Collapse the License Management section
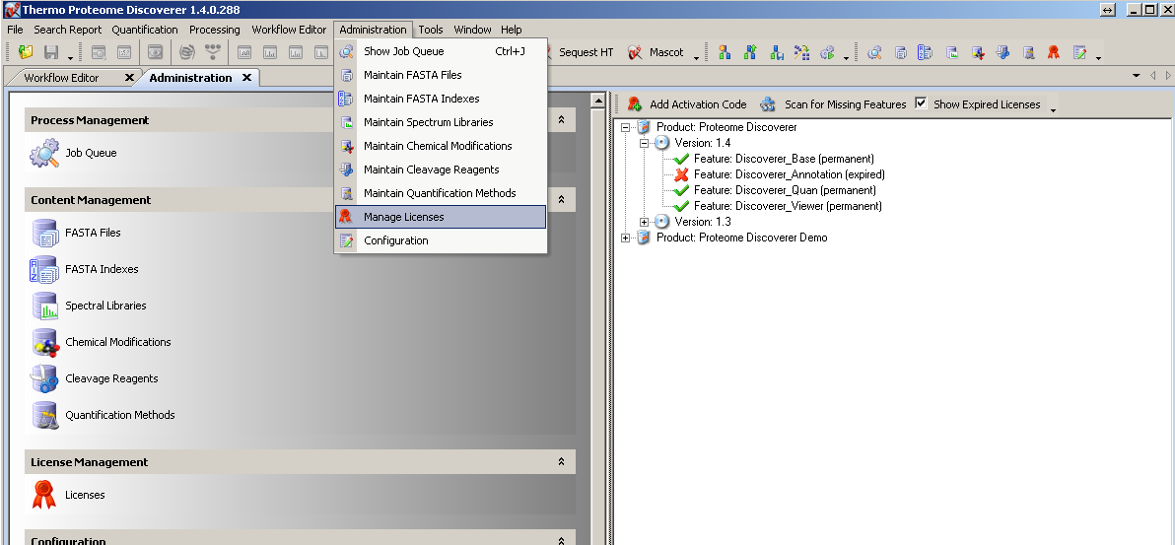 coord(561,462)
